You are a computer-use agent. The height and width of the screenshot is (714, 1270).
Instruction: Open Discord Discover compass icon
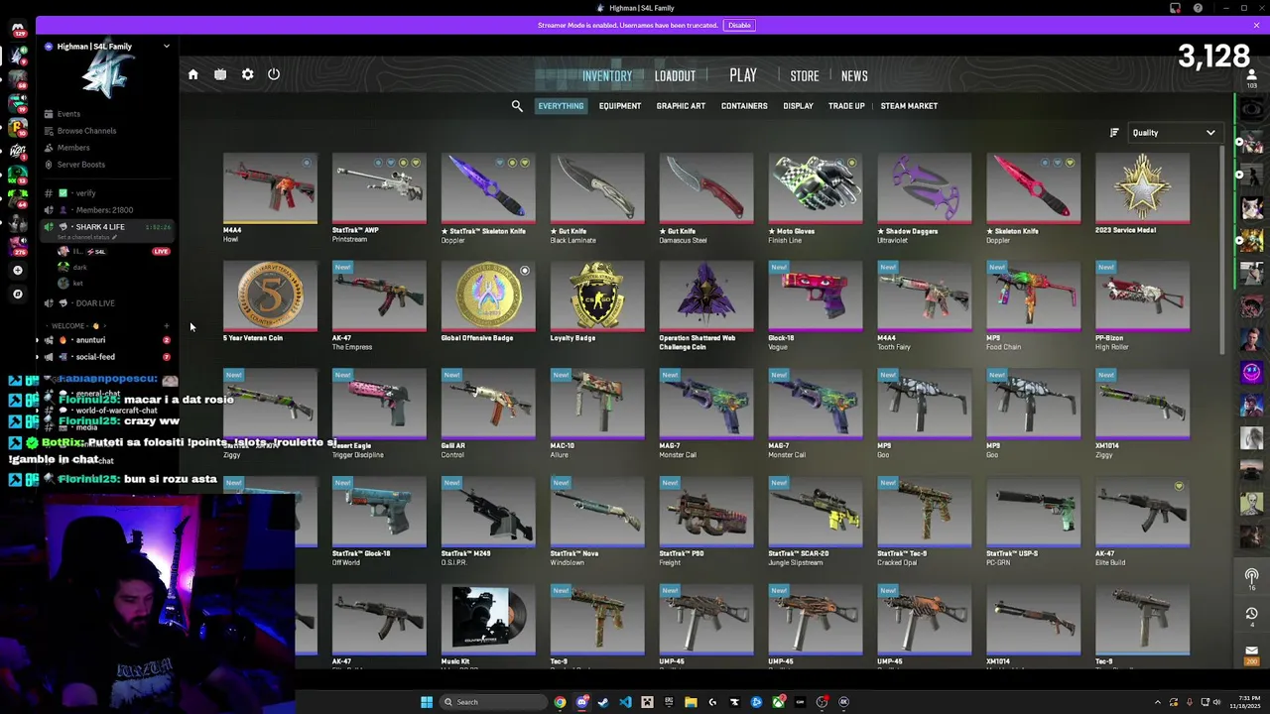(x=17, y=294)
